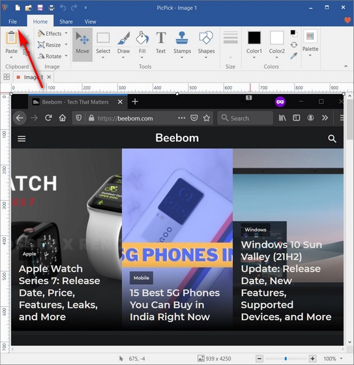Open the Apple Watch Series 7 article

[59, 293]
